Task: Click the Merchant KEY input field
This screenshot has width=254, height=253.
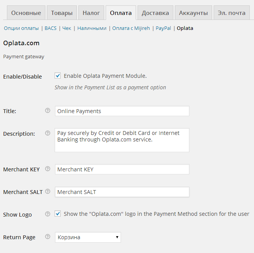Action: [x=122, y=169]
